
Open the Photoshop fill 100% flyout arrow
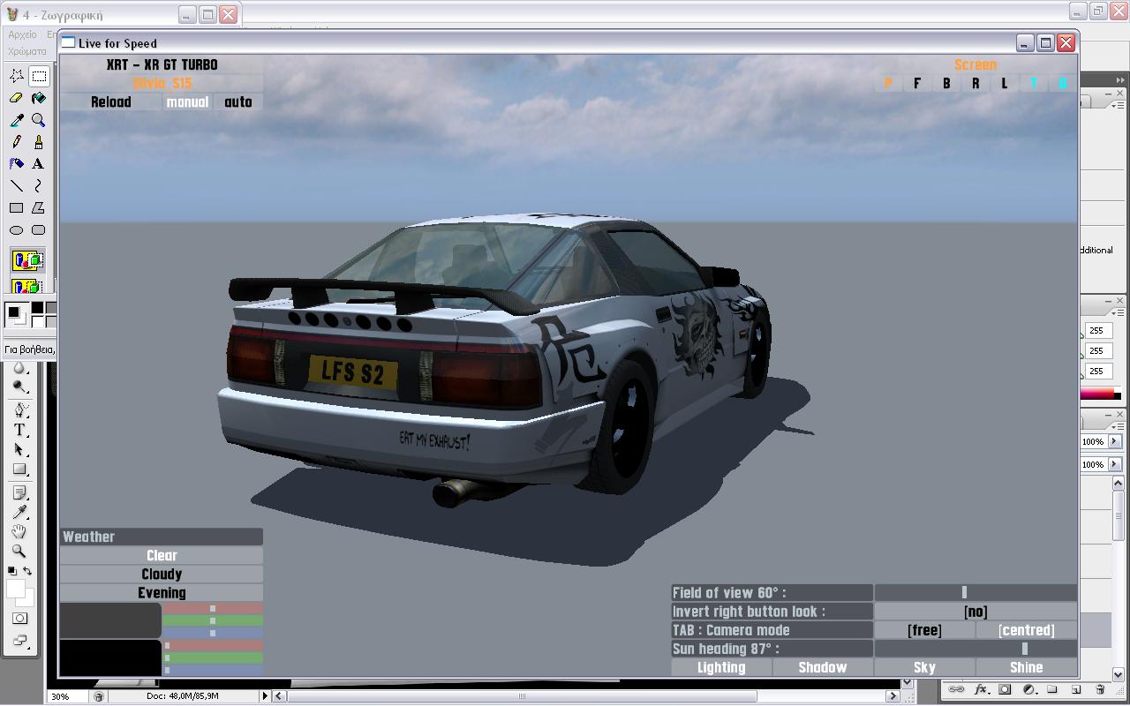[1113, 464]
